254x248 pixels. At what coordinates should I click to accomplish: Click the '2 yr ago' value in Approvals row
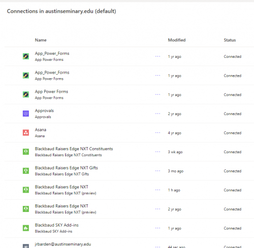point(175,114)
